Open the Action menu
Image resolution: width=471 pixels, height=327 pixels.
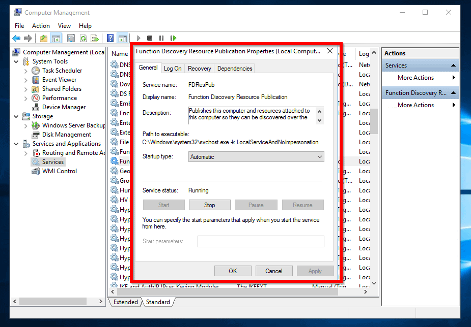41,25
